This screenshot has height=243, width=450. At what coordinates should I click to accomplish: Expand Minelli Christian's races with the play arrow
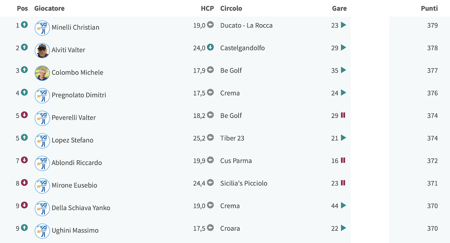343,25
